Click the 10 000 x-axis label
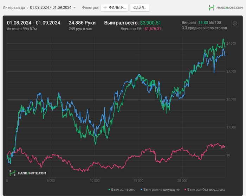Viewport: 246px width, 196px height. [x=95, y=181]
